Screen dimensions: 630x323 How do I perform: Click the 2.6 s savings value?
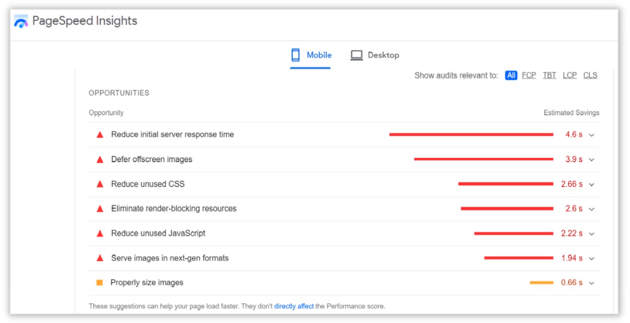(574, 209)
